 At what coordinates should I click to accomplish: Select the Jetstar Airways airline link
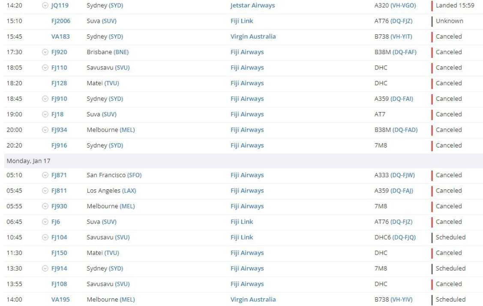point(252,6)
